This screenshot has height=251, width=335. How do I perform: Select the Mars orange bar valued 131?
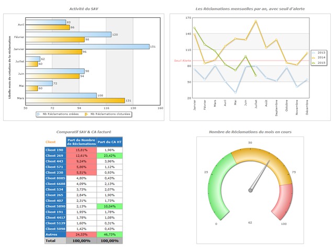pyautogui.click(x=75, y=100)
